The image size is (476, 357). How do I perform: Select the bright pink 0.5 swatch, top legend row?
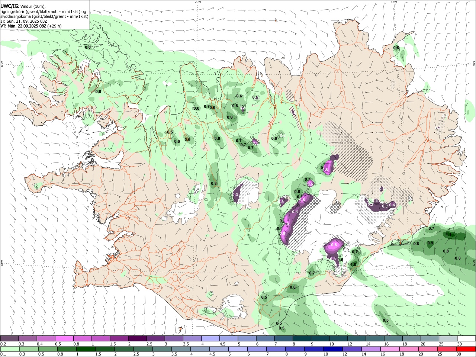[x=64, y=338]
